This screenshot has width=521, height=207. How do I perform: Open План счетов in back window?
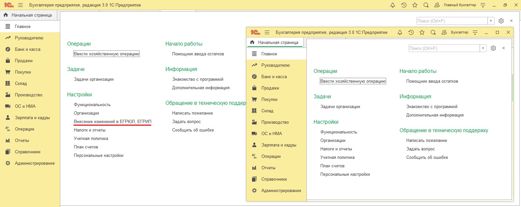tap(86, 147)
